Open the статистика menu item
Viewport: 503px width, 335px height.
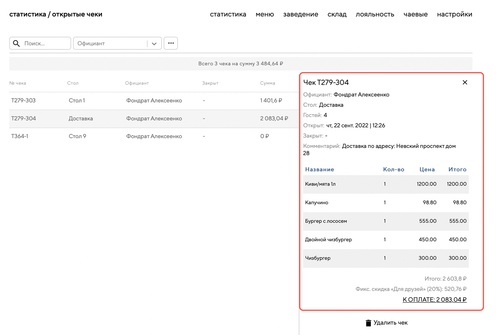(x=228, y=14)
